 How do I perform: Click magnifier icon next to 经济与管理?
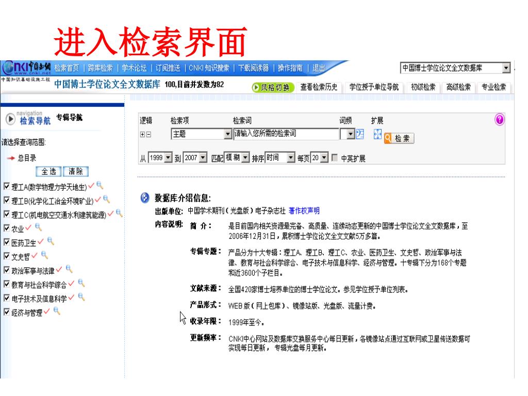tap(57, 311)
